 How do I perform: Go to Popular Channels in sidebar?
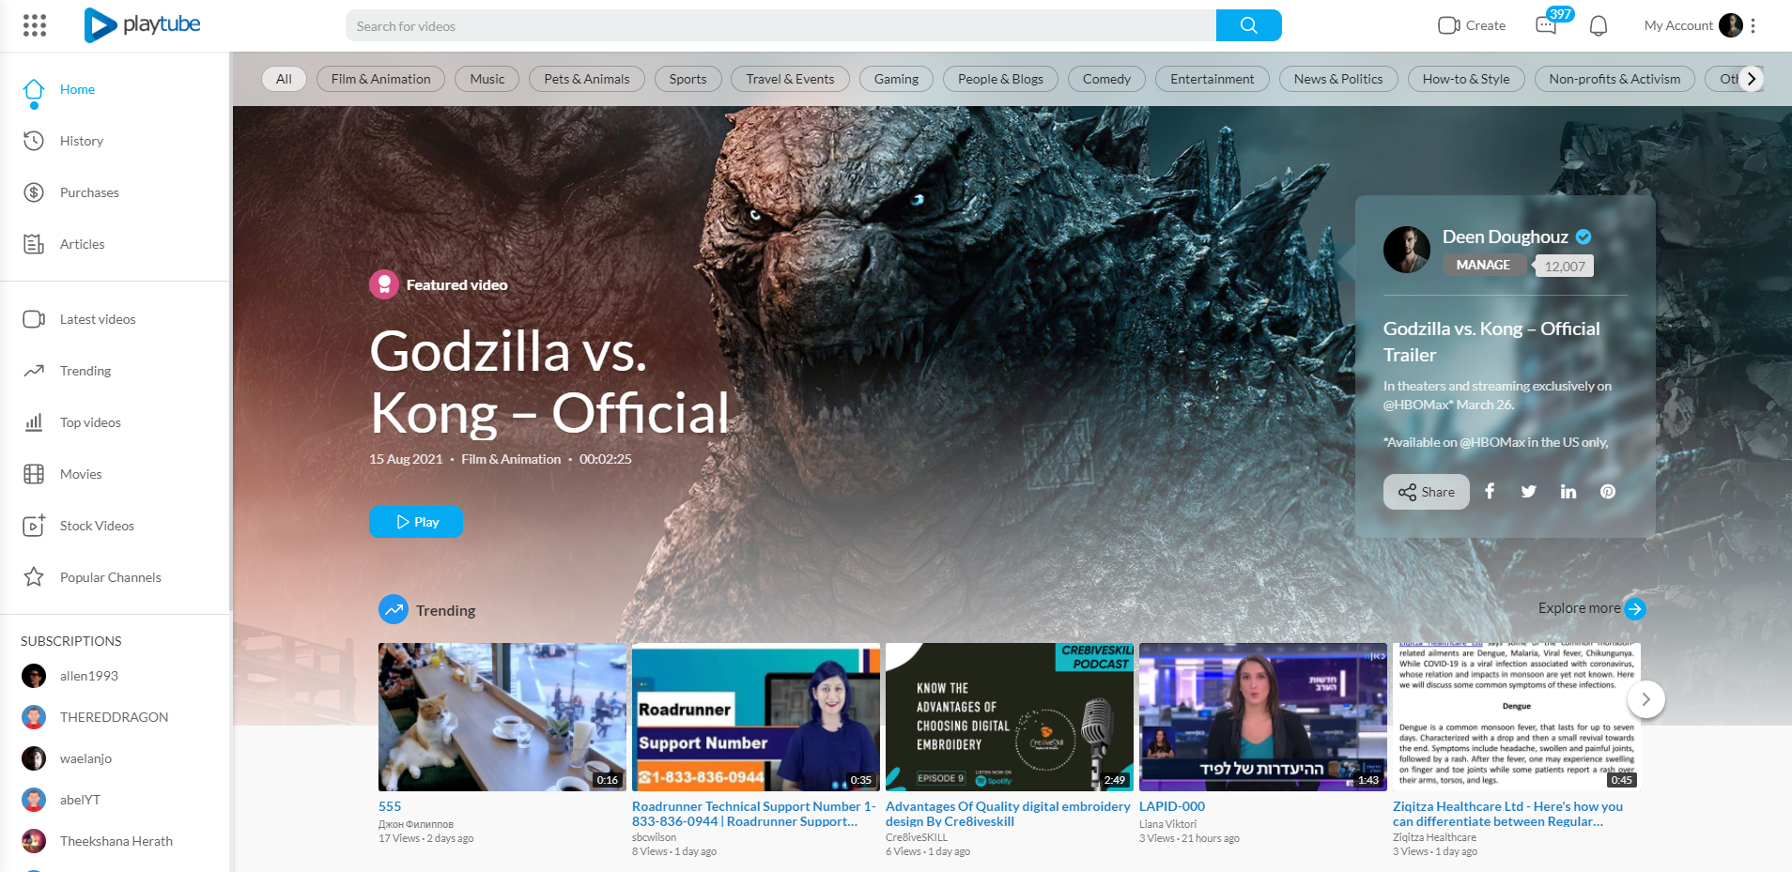[x=110, y=577]
